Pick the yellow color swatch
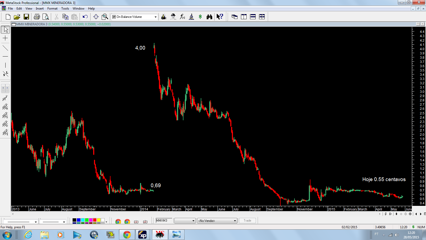The width and height of the screenshot is (426, 240). pyautogui.click(x=99, y=220)
